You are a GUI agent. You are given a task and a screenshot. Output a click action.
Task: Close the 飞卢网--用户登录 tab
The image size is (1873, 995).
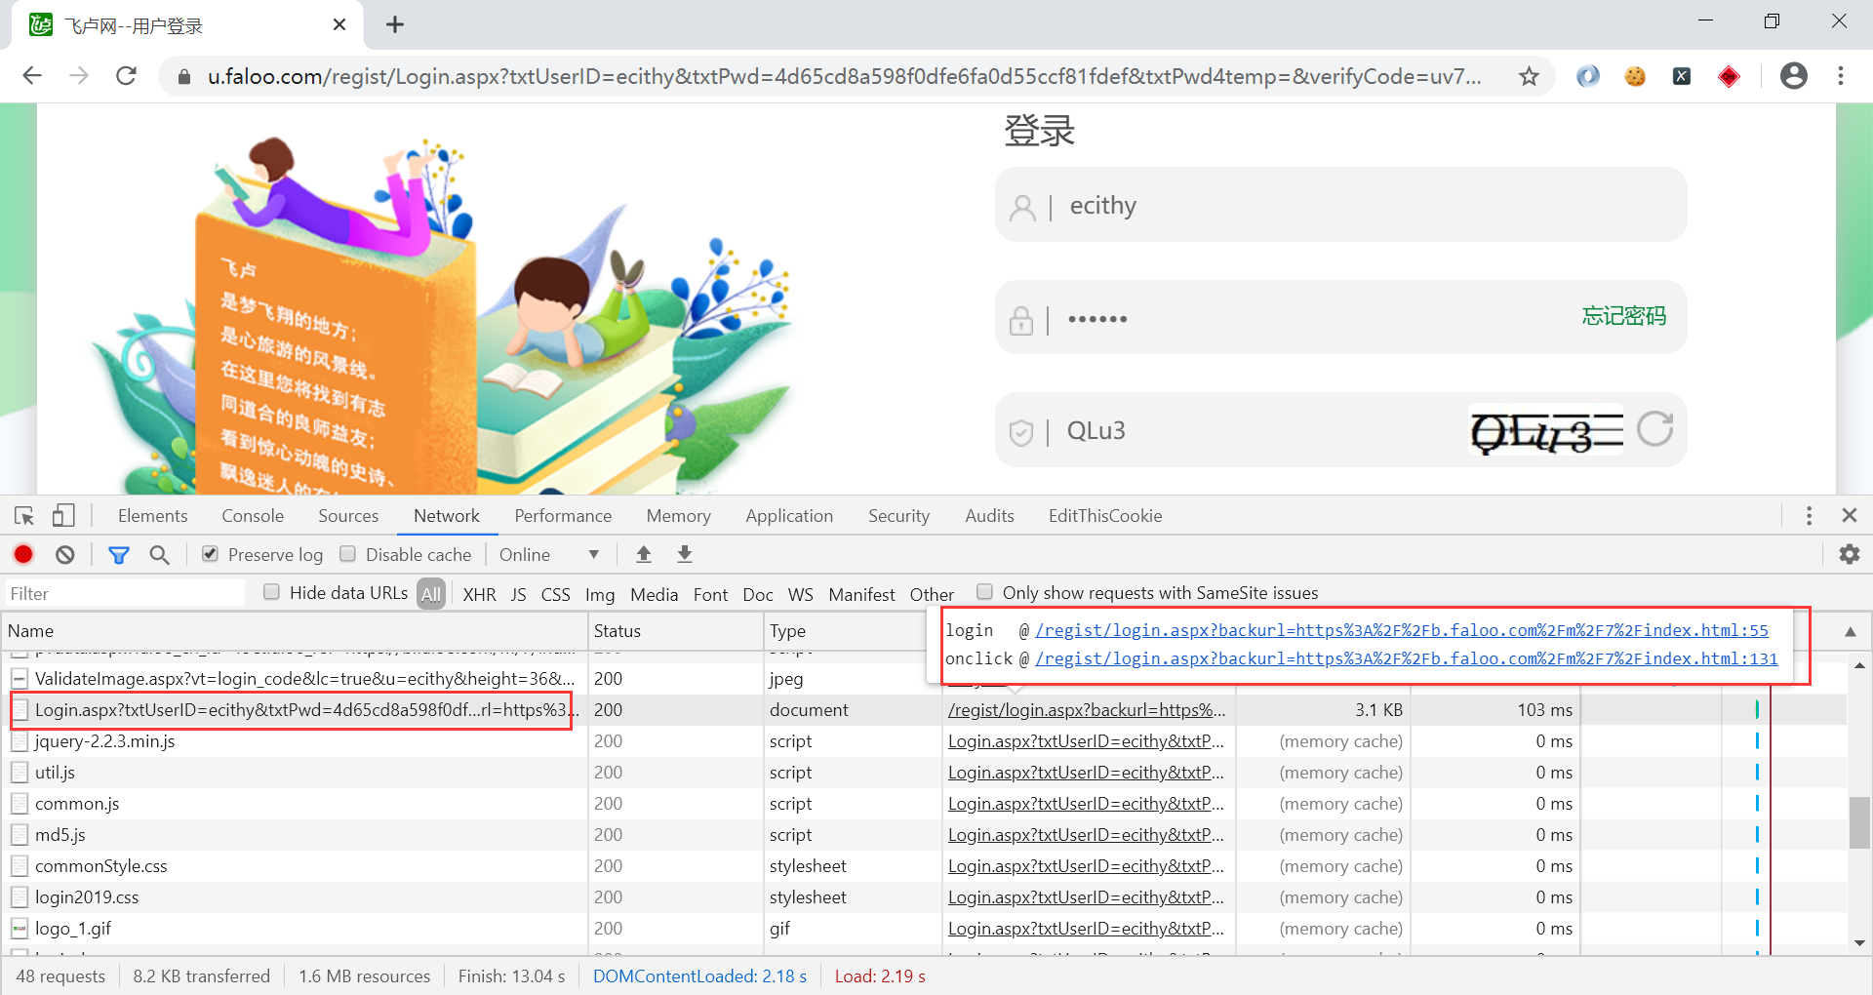pyautogui.click(x=339, y=25)
